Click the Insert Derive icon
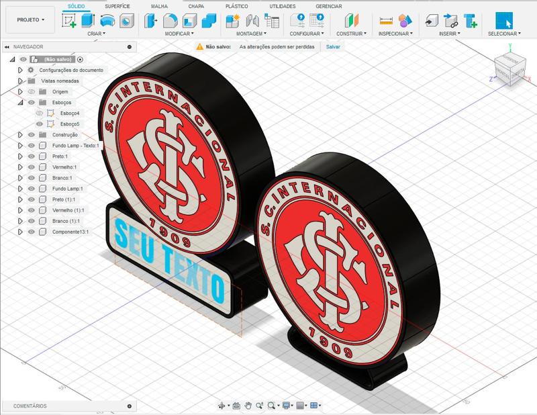The image size is (537, 415). (432, 21)
